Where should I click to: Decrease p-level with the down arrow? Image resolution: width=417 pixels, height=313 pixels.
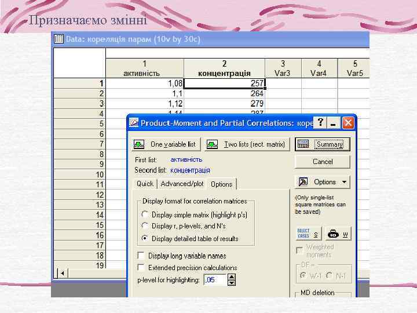coord(232,283)
